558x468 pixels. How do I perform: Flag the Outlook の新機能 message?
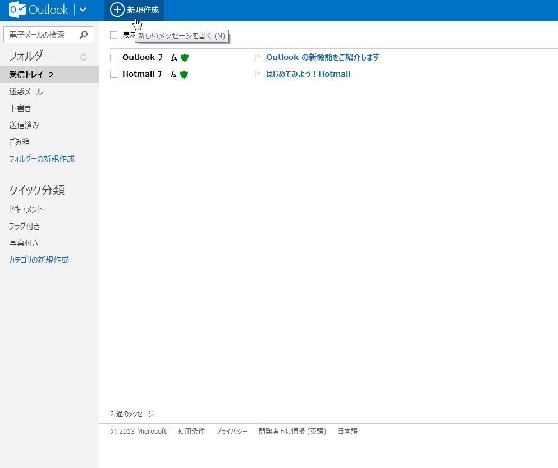pos(258,57)
